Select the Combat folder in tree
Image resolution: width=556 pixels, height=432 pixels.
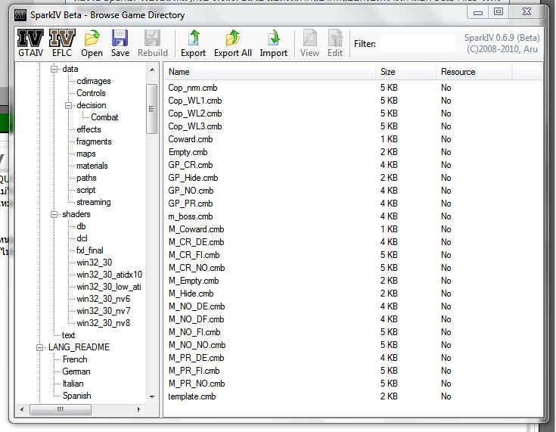[104, 117]
